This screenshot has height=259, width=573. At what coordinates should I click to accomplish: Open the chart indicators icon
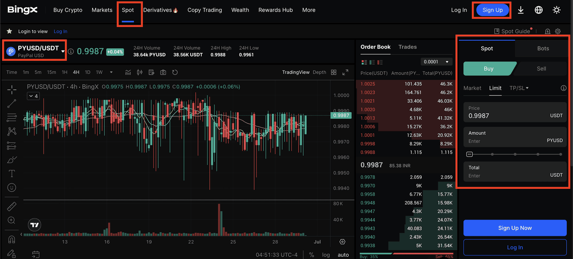click(x=128, y=72)
